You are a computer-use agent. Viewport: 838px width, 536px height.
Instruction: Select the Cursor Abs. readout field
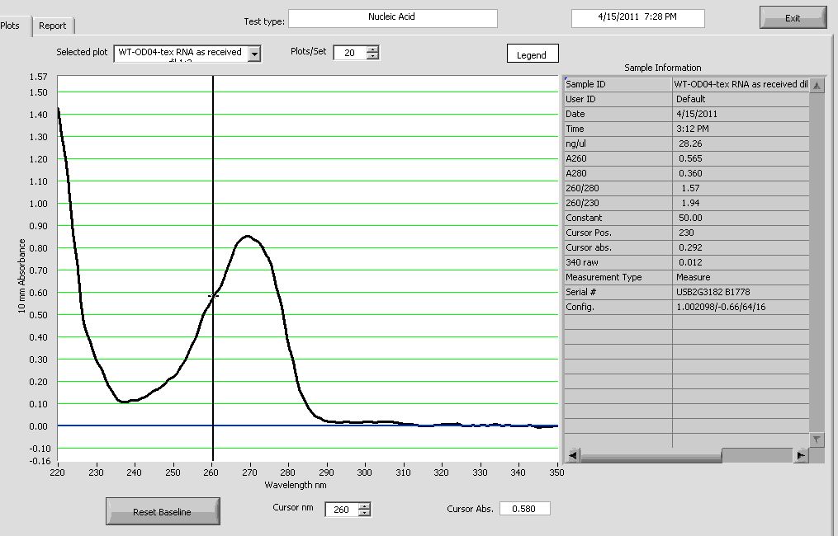pos(524,509)
